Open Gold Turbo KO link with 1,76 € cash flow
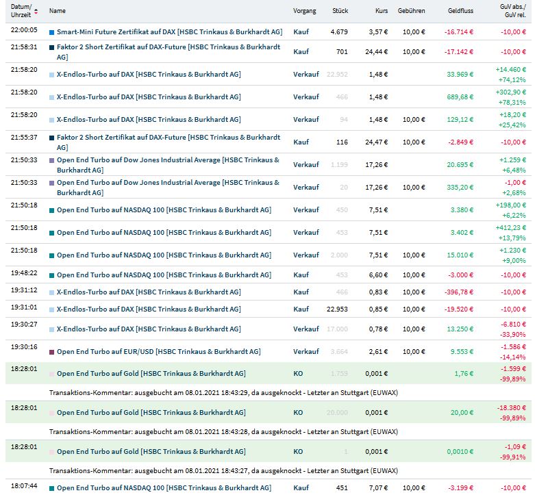This screenshot has width=535, height=495. 151,374
